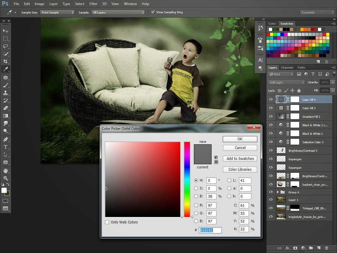Expand the Group 6 layer folder

click(x=278, y=192)
